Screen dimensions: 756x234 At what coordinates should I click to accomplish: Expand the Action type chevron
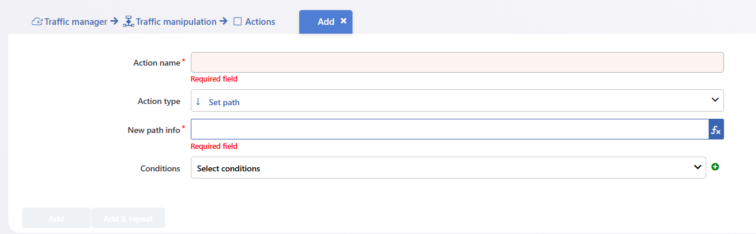tap(715, 100)
